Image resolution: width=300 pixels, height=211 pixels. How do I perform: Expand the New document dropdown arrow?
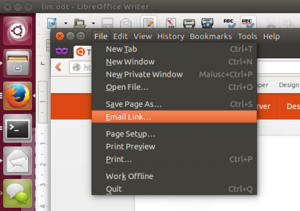(x=66, y=23)
